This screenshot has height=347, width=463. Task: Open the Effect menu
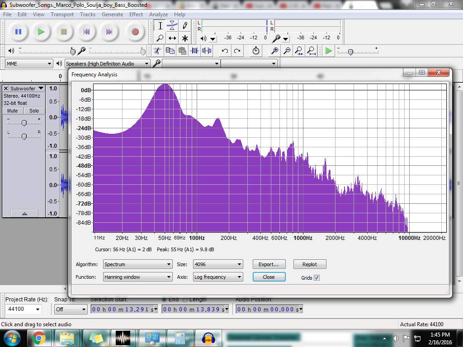(x=136, y=14)
